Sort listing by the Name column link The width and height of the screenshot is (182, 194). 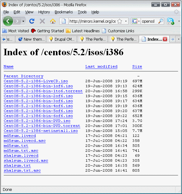coord(8,66)
